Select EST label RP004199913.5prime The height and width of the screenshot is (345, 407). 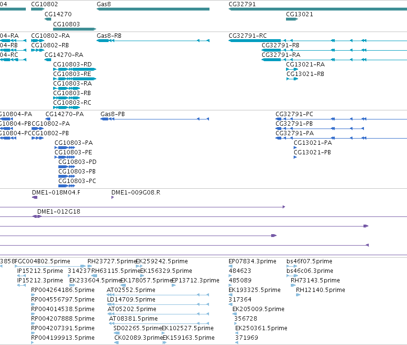click(63, 338)
